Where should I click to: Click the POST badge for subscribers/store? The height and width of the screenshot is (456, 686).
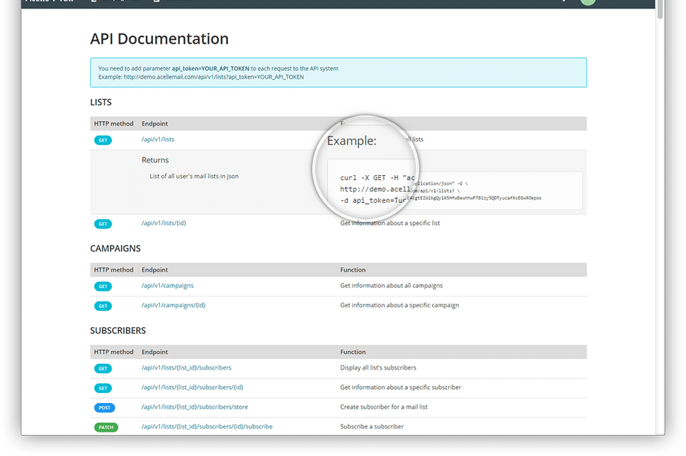104,407
